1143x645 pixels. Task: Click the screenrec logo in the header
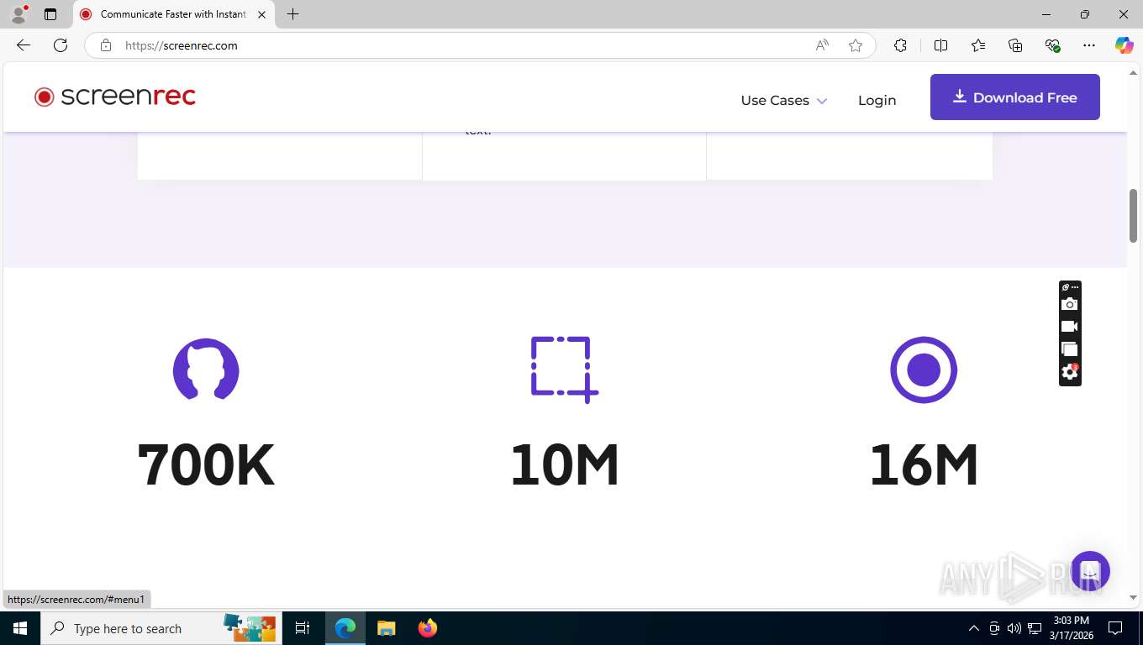click(x=115, y=97)
